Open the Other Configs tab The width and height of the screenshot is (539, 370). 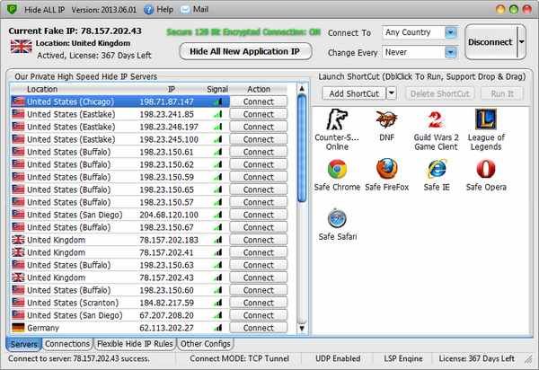pyautogui.click(x=205, y=344)
